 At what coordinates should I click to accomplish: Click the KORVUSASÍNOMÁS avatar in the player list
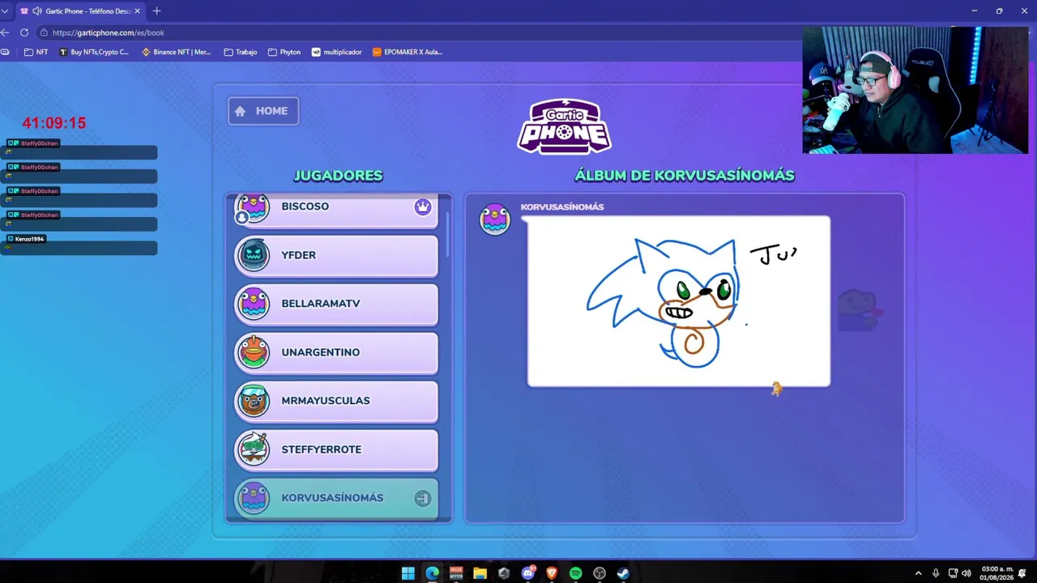click(x=254, y=498)
